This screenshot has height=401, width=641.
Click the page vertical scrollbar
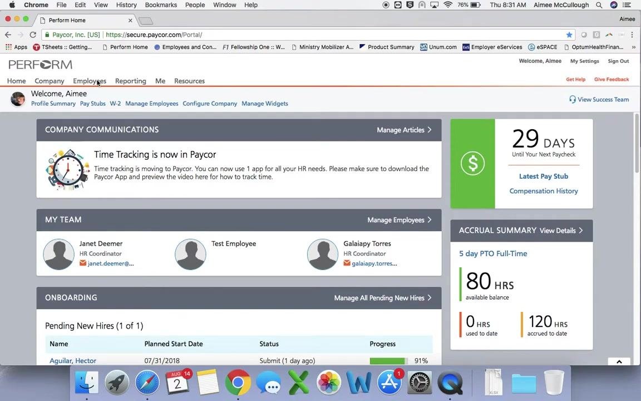[x=638, y=143]
